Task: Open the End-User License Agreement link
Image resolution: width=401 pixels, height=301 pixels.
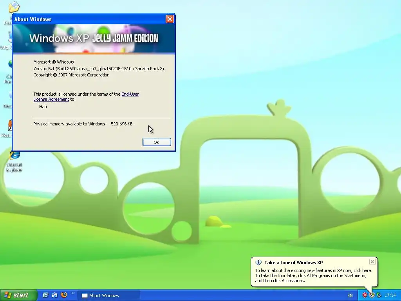Action: [x=130, y=94]
